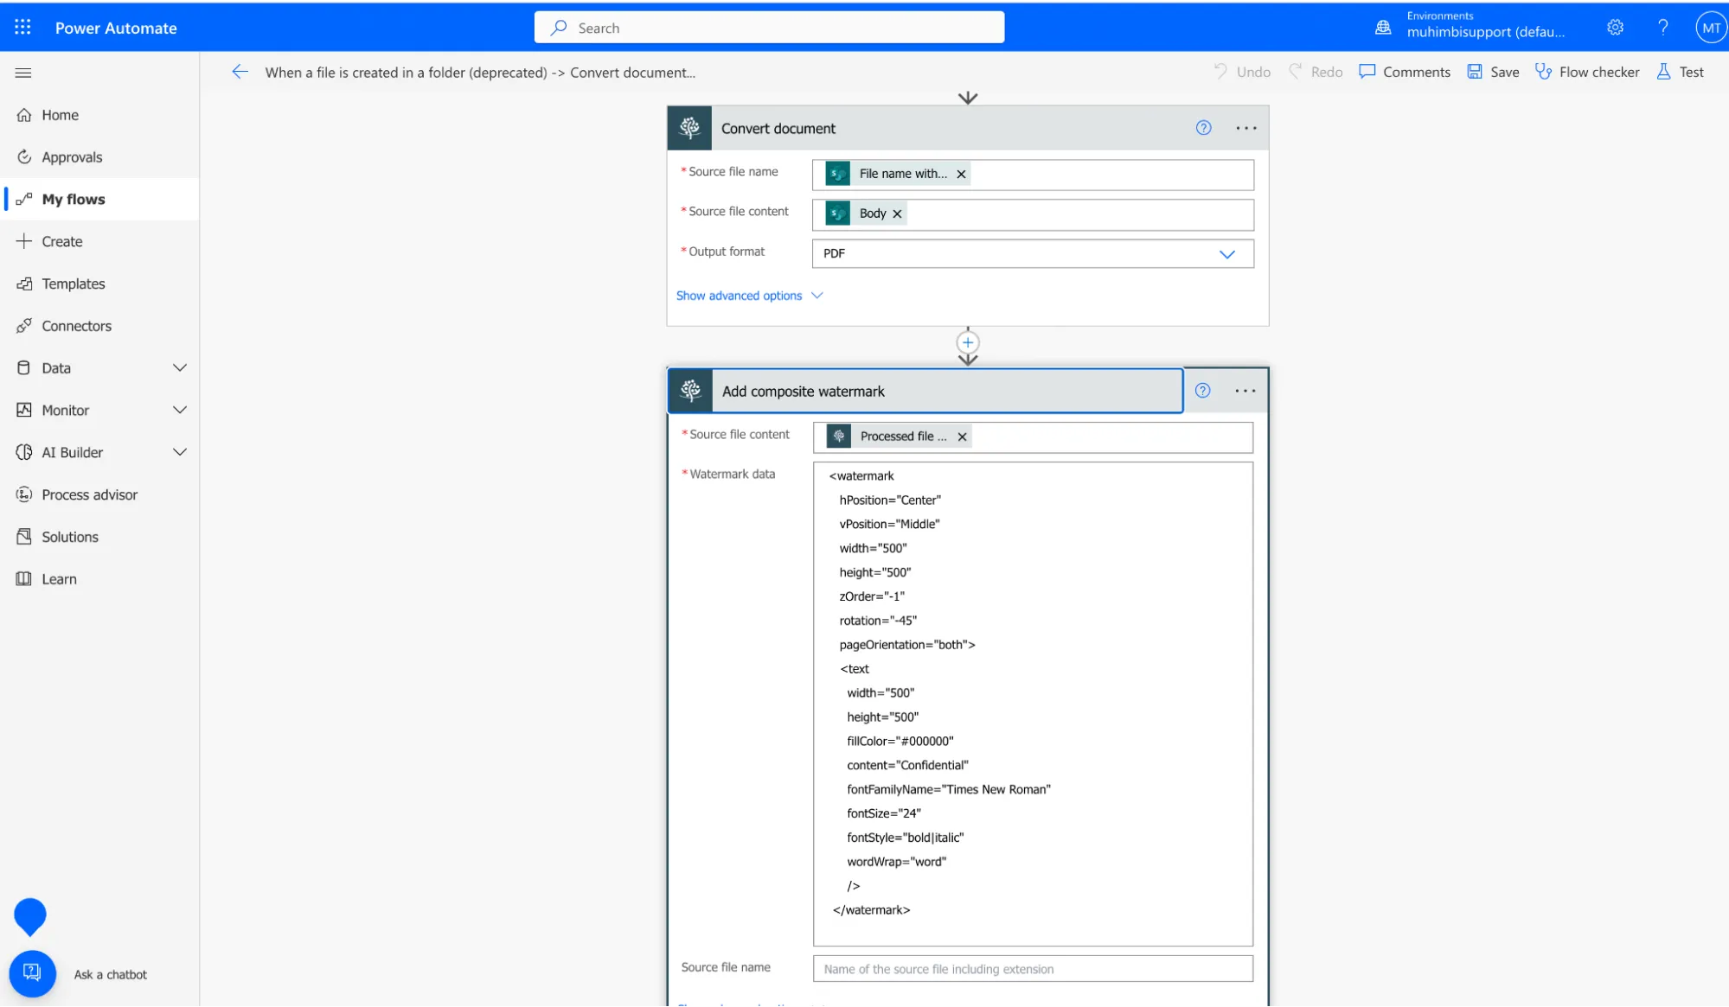1729x1007 pixels.
Task: Open the Comments panel icon
Action: [1367, 72]
